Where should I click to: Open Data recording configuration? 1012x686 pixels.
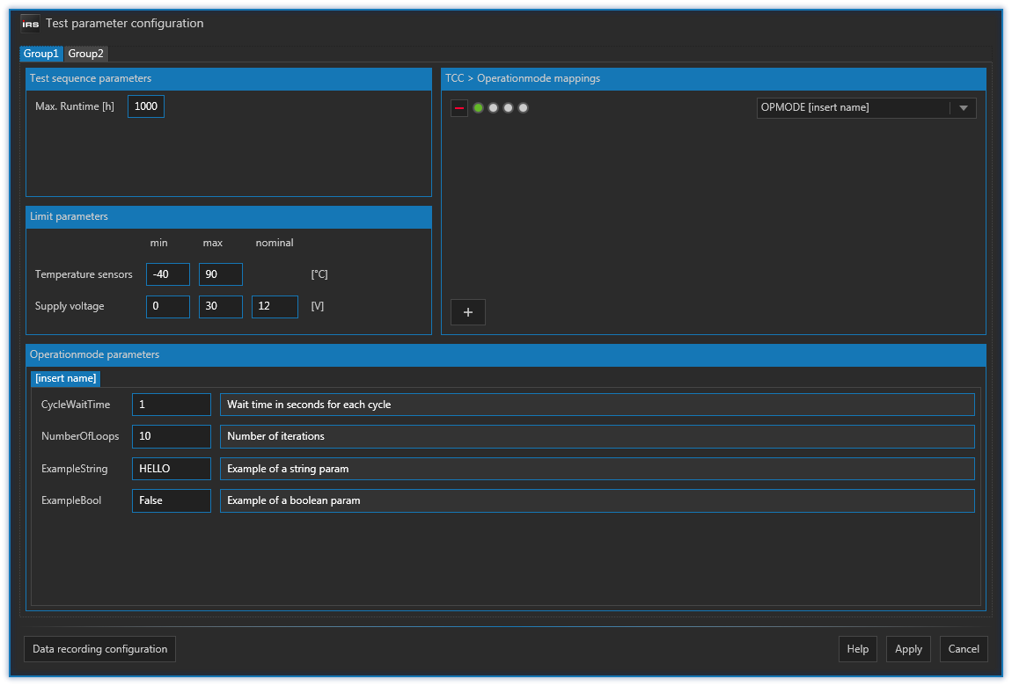pos(100,648)
